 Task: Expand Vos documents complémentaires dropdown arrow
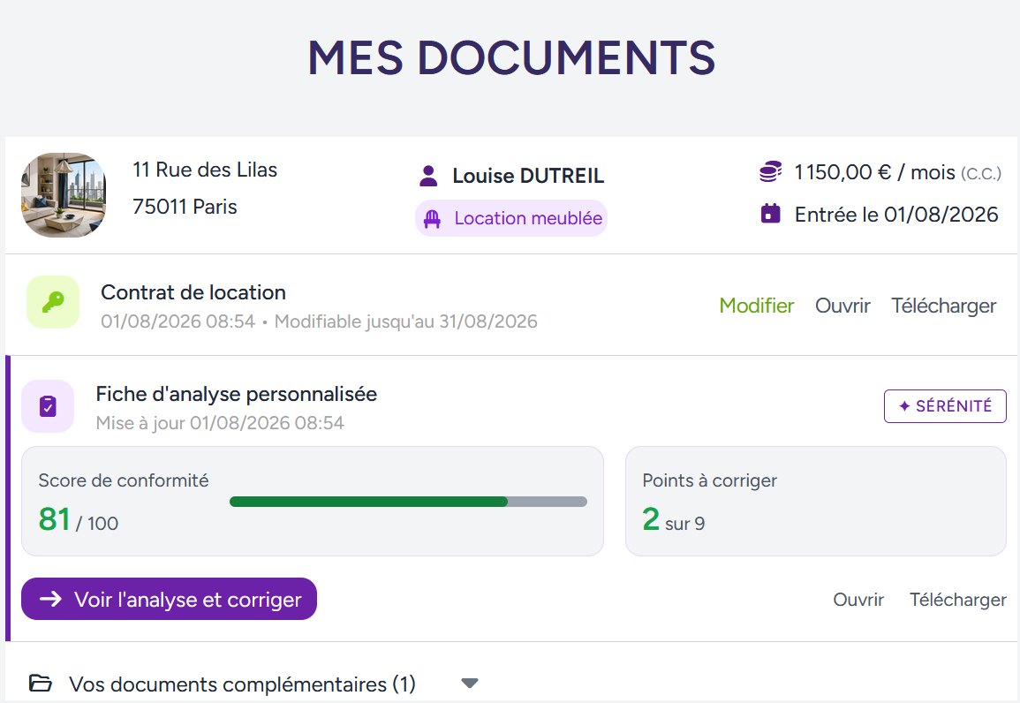pos(470,683)
